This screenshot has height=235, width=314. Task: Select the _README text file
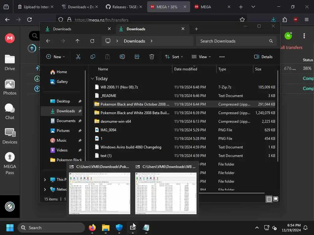184,96
